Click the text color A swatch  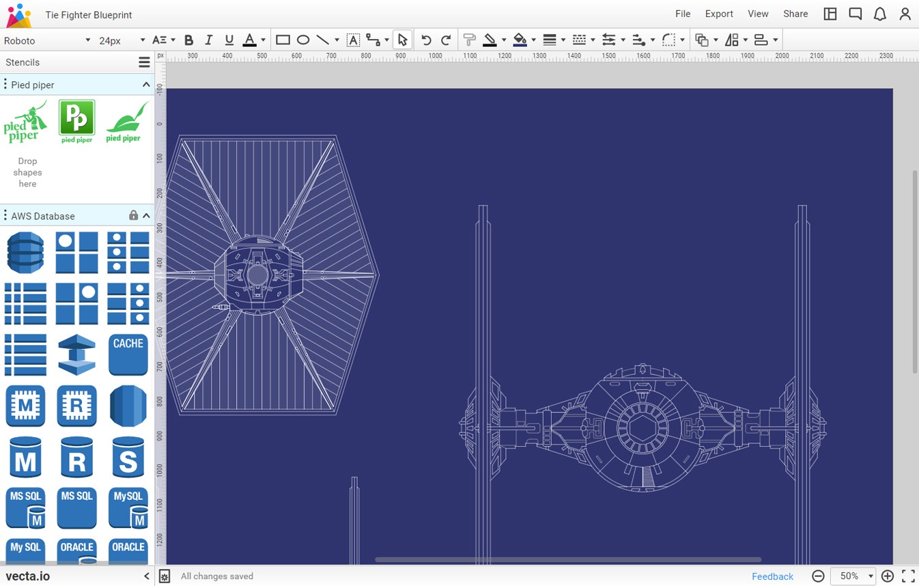[x=249, y=40]
